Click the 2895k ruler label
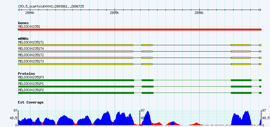Screen dimensions: 270x127 [114, 13]
